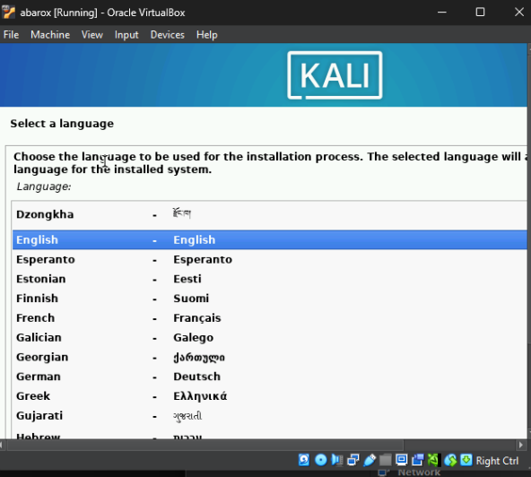Choose French as installation language
The height and width of the screenshot is (477, 531).
(270, 318)
